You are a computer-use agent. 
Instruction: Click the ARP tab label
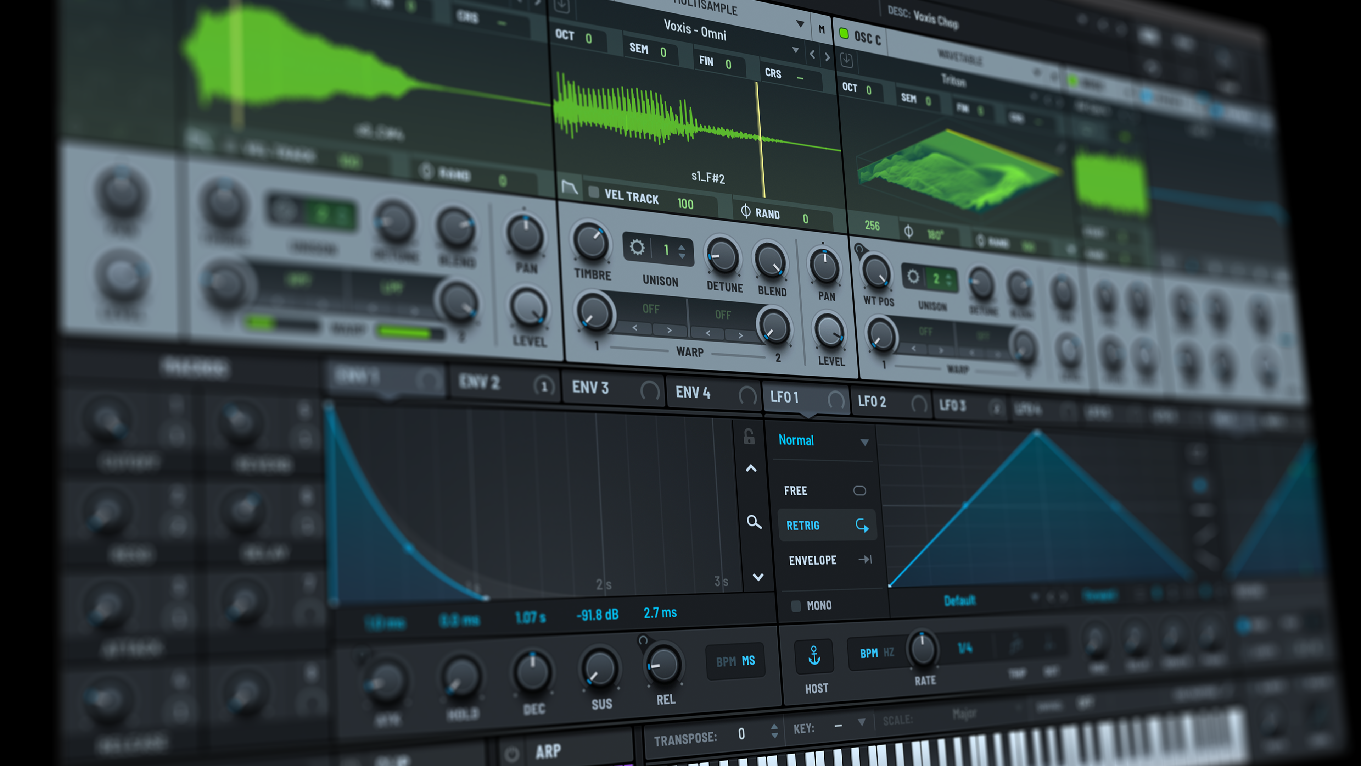point(548,751)
